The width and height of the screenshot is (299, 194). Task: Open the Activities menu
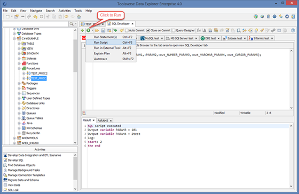point(65,11)
